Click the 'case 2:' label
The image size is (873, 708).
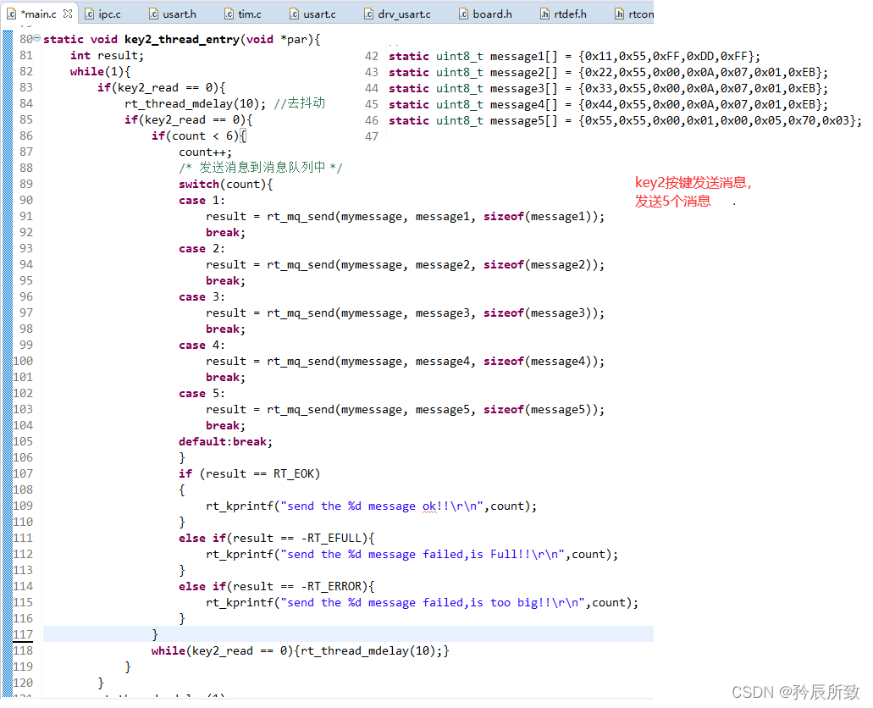[x=202, y=248]
